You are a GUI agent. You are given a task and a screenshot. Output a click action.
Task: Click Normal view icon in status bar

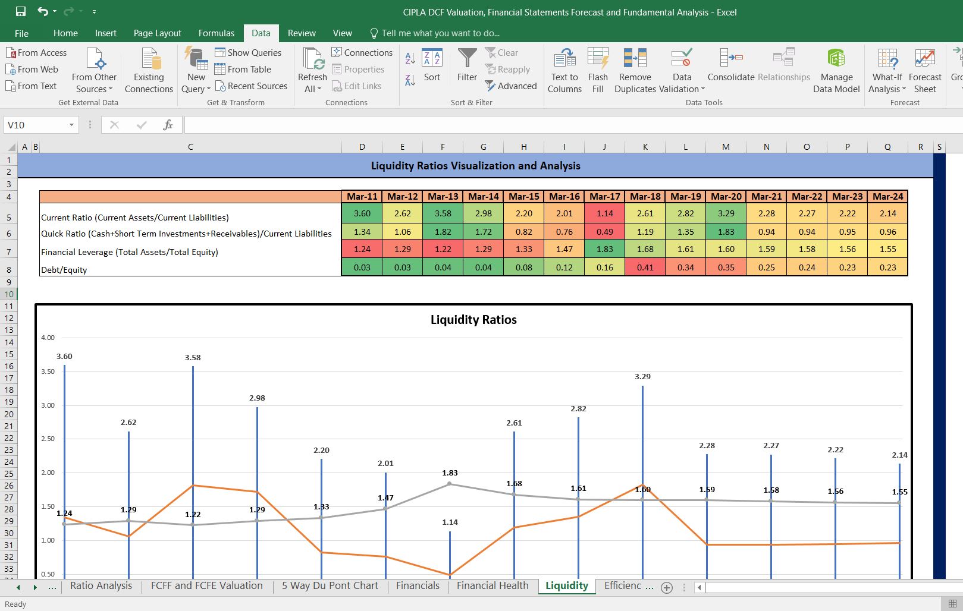click(x=953, y=604)
